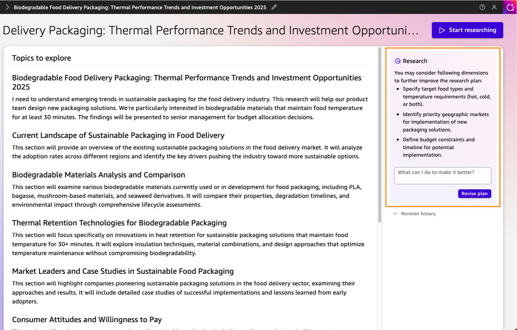The image size is (517, 330).
Task: Click 'Thermal Retention Technologies' section heading
Action: [x=119, y=223]
